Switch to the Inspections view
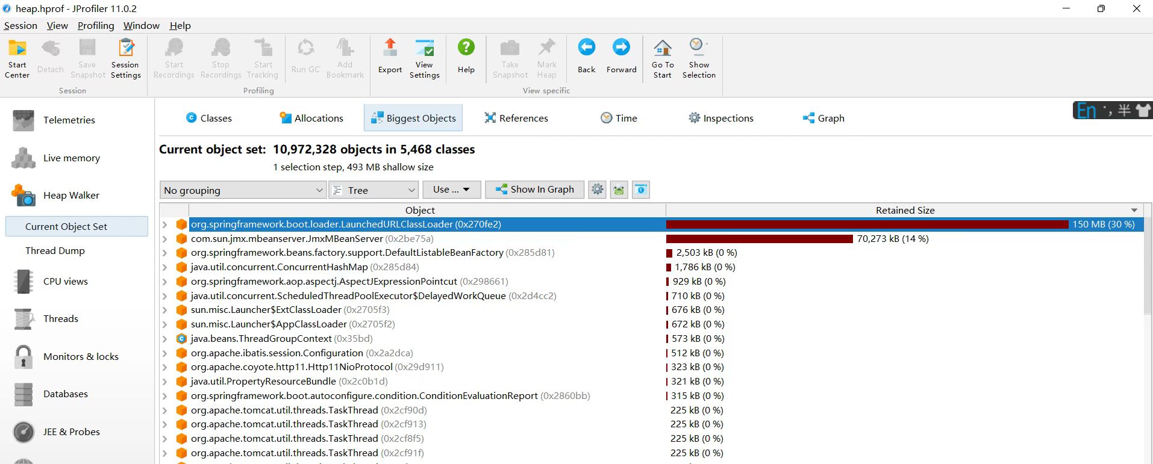 click(721, 118)
